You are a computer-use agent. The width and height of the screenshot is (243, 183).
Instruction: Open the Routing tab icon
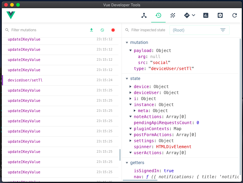pyautogui.click(x=187, y=15)
